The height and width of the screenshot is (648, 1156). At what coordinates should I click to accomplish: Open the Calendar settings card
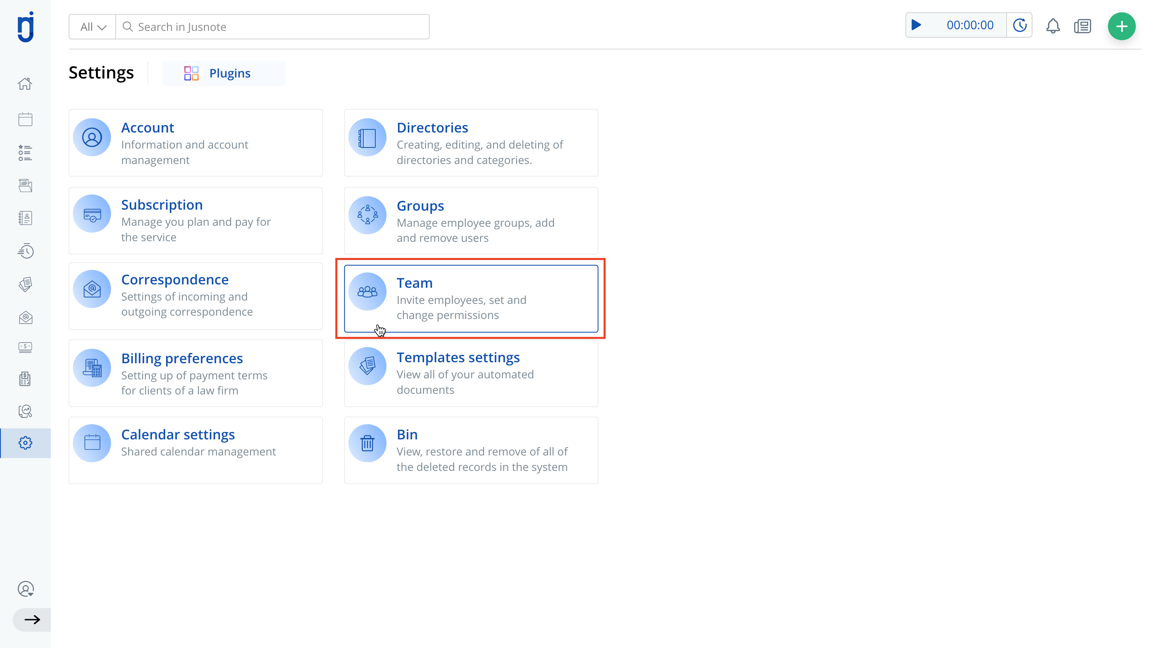coord(196,450)
